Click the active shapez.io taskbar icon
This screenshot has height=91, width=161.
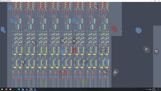(x=31, y=89)
